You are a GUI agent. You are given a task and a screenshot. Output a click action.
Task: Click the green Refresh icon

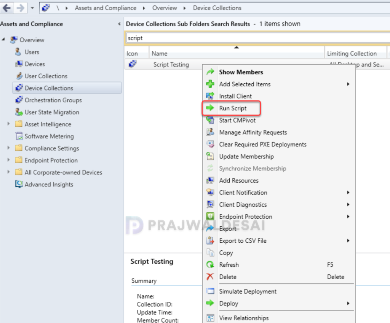[x=210, y=264]
